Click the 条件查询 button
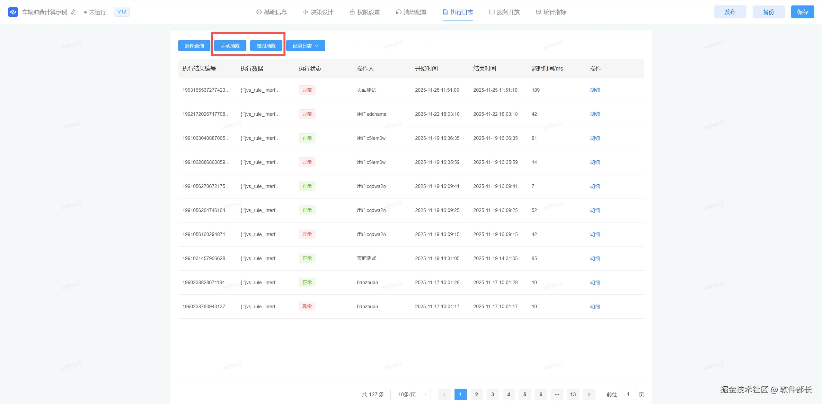Screen dimensions: 822x404 (194, 46)
